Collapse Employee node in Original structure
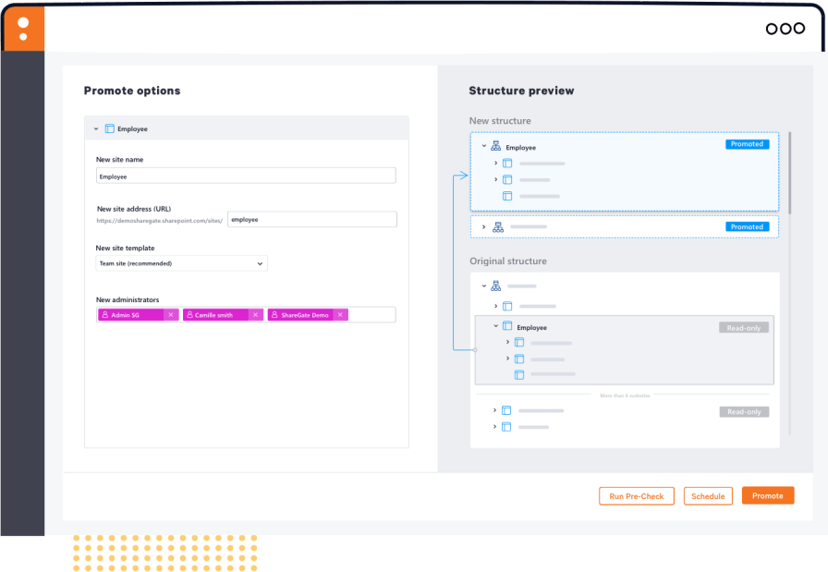Image resolution: width=828 pixels, height=572 pixels. click(x=495, y=327)
